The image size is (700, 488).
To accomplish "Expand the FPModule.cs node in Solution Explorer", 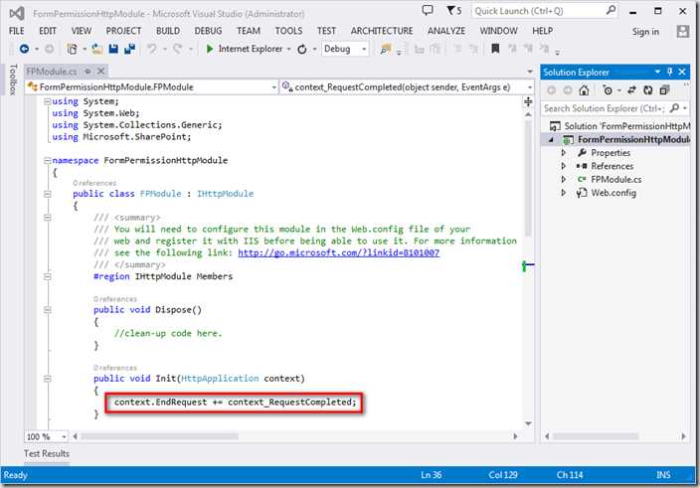I will [x=564, y=179].
